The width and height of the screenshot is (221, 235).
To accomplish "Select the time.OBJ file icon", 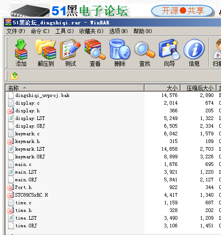I will tap(11, 226).
